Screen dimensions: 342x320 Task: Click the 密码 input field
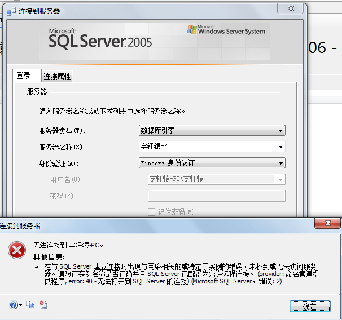[217, 195]
